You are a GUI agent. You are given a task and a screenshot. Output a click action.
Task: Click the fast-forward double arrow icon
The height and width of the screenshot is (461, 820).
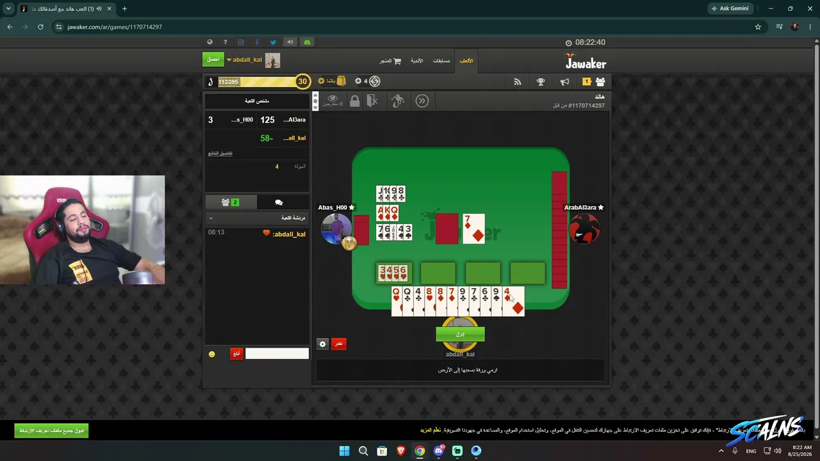(422, 101)
